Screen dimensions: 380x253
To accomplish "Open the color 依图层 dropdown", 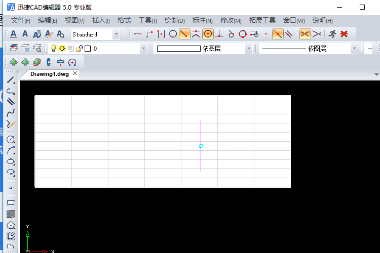I will click(x=249, y=49).
